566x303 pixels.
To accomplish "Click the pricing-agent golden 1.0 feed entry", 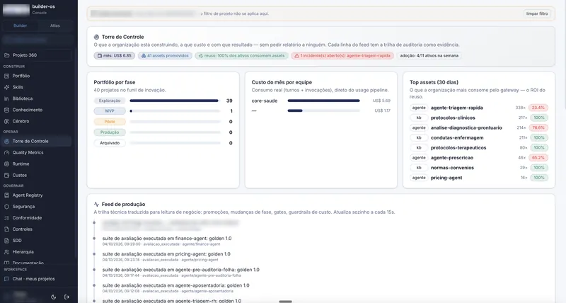I will pyautogui.click(x=166, y=256).
